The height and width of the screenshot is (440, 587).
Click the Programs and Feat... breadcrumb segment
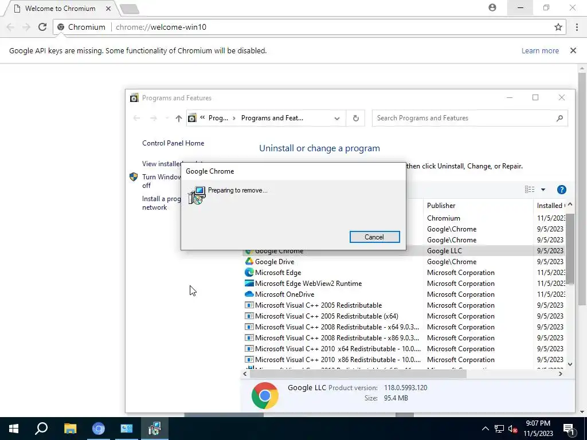272,118
